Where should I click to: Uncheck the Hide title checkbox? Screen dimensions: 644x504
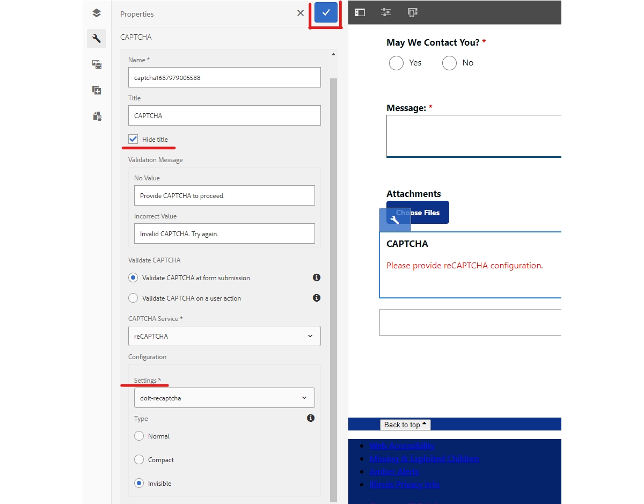[133, 139]
